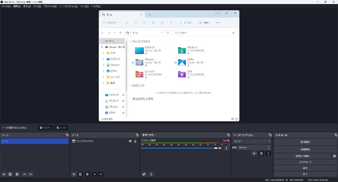Click 録画開始 button
This screenshot has width=338, height=182.
click(305, 149)
